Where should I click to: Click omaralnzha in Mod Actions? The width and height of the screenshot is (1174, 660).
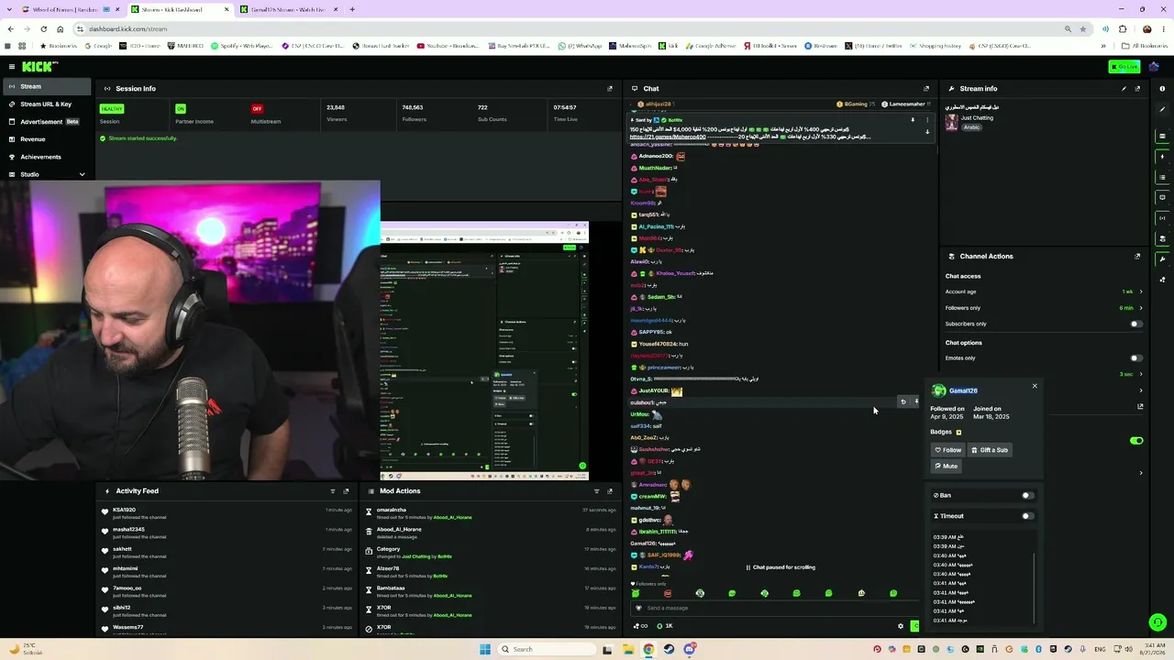pos(392,510)
